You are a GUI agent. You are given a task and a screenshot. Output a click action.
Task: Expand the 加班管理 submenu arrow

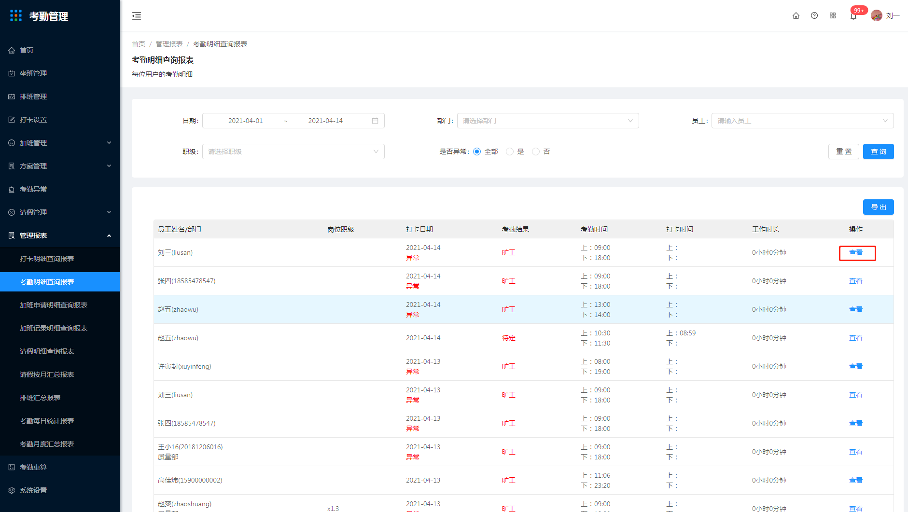click(x=109, y=143)
